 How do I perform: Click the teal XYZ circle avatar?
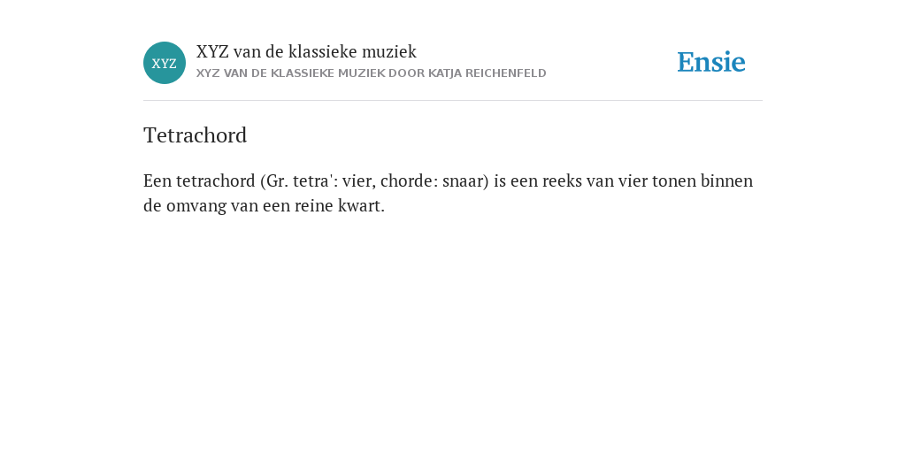pos(164,63)
